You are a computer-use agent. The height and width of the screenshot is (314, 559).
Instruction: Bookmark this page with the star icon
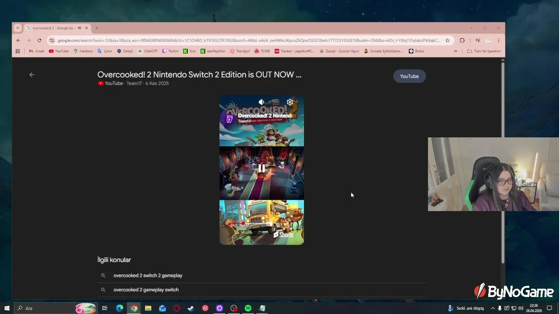tap(447, 40)
